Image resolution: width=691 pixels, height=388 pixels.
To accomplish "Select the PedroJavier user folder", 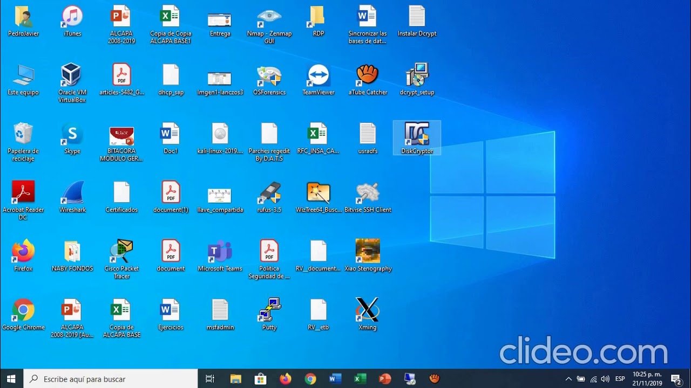I will click(x=23, y=21).
